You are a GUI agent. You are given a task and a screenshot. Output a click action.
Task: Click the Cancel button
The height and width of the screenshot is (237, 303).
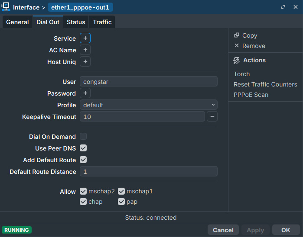(223, 230)
